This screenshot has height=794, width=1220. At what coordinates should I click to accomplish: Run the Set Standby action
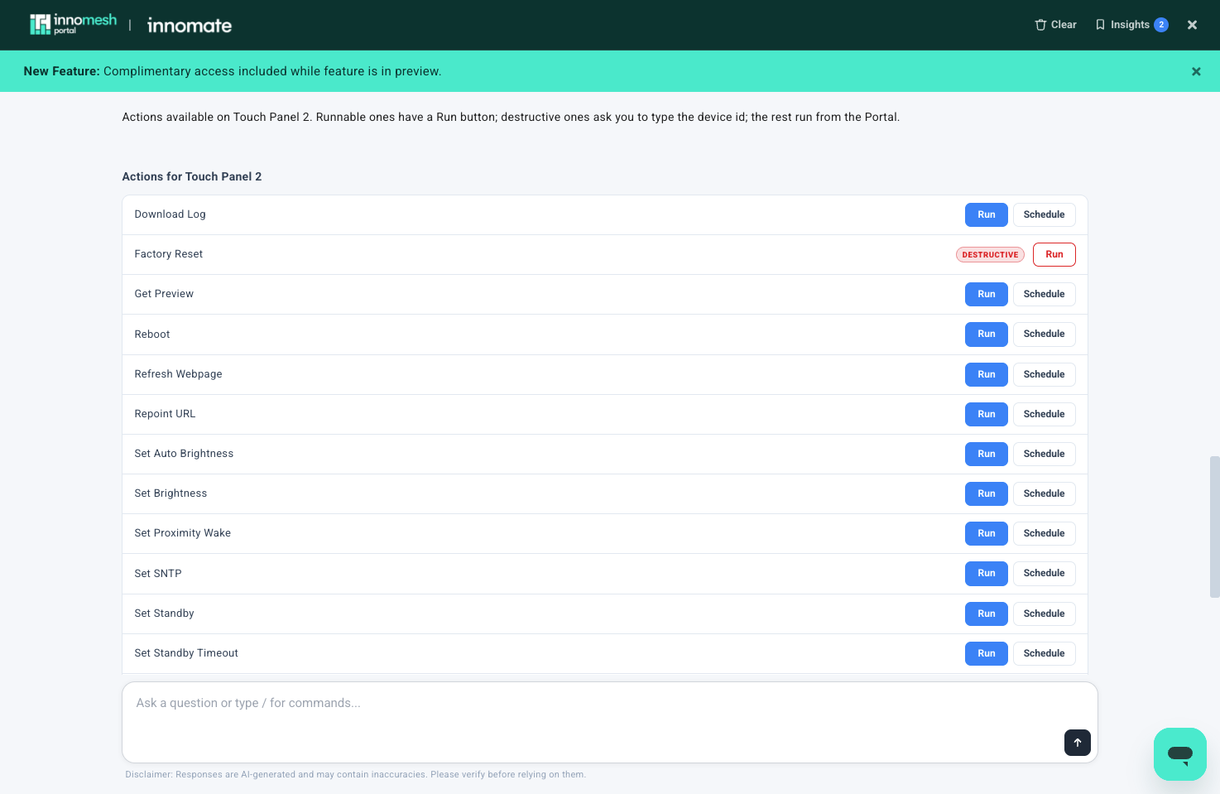point(987,614)
